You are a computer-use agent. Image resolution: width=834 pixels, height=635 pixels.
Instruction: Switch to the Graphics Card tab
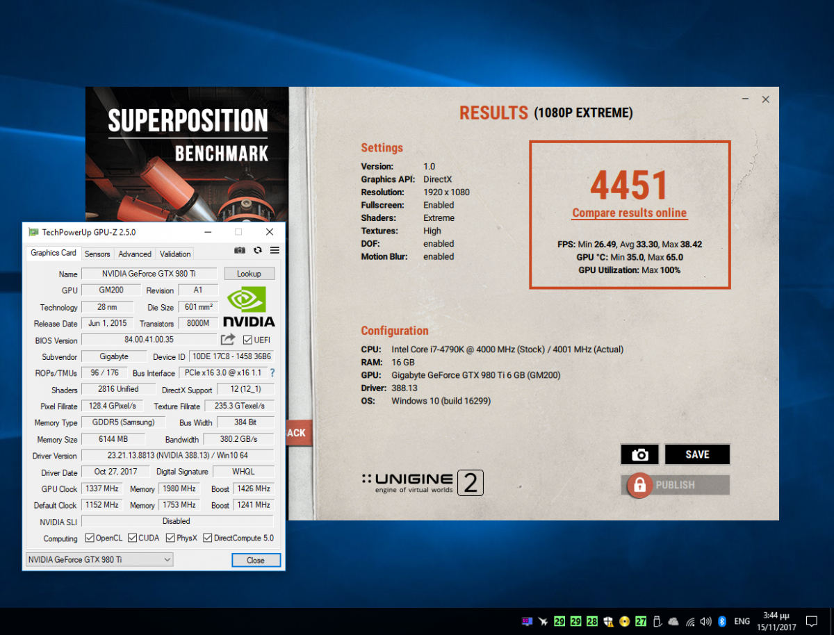[54, 254]
